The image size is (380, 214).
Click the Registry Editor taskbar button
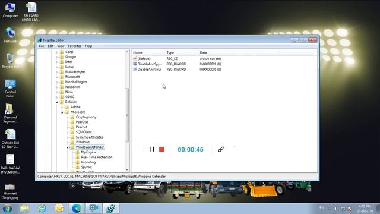coord(111,209)
